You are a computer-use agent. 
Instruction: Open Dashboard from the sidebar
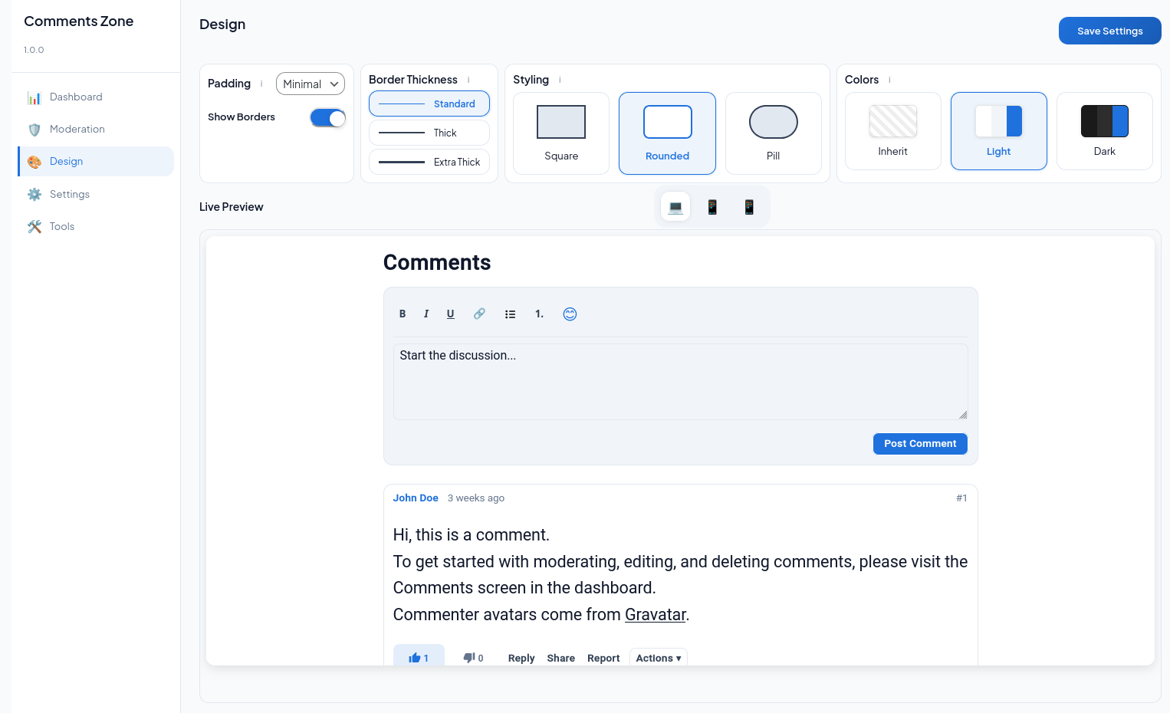96,97
